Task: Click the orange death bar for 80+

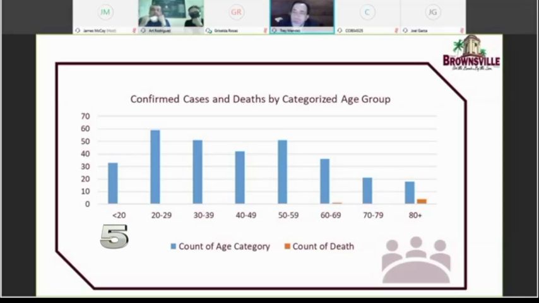Action: pyautogui.click(x=422, y=201)
